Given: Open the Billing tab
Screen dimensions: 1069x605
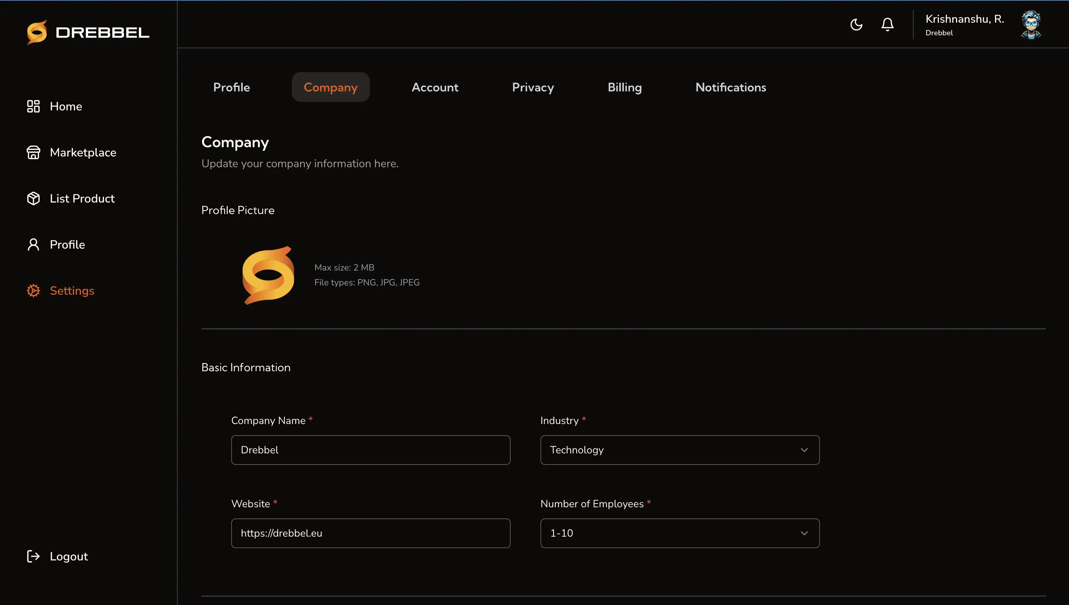Looking at the screenshot, I should click(x=625, y=87).
